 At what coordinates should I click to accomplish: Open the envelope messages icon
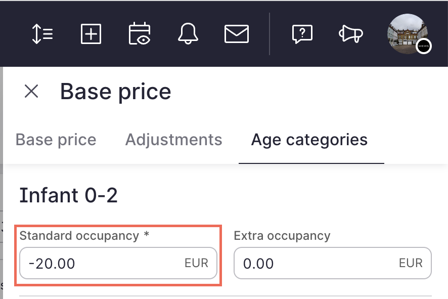[237, 34]
